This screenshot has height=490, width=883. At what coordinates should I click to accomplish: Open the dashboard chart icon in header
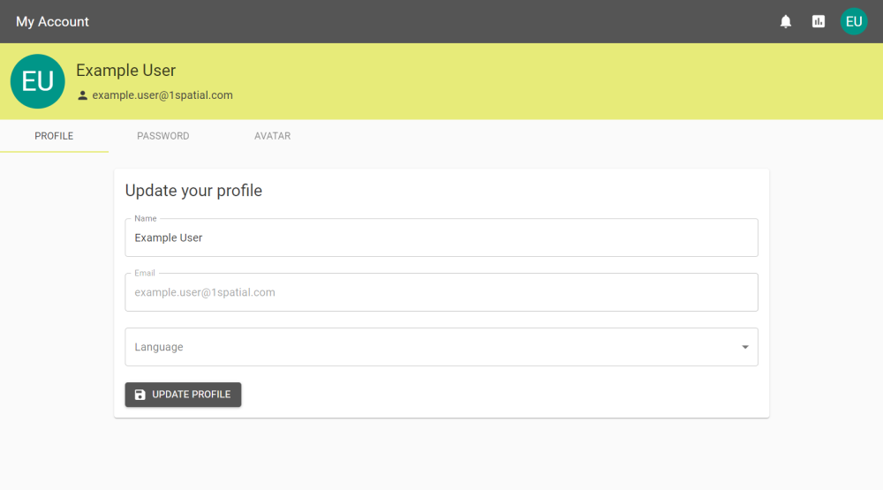tap(819, 21)
